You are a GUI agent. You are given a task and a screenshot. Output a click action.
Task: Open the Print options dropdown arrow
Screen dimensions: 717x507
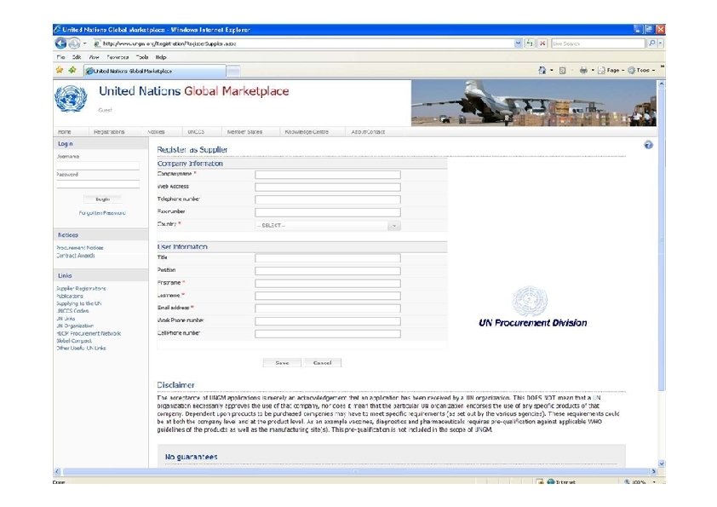(x=593, y=71)
